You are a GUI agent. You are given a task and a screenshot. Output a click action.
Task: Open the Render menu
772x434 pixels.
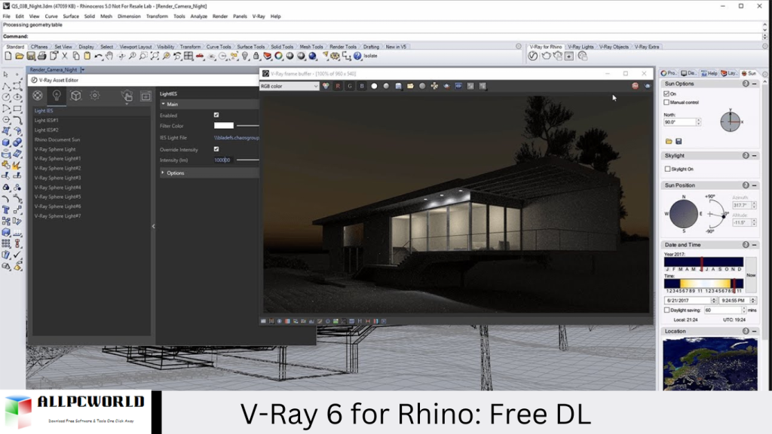coord(220,17)
